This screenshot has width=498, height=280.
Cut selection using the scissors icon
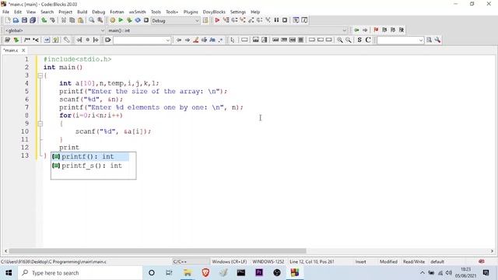click(64, 20)
